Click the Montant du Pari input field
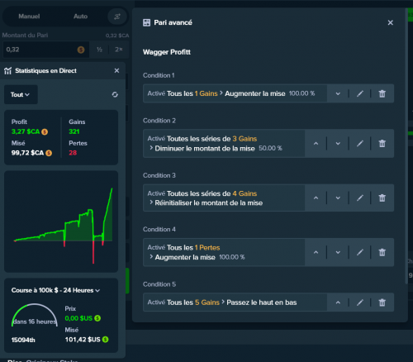The image size is (413, 362). tap(46, 50)
